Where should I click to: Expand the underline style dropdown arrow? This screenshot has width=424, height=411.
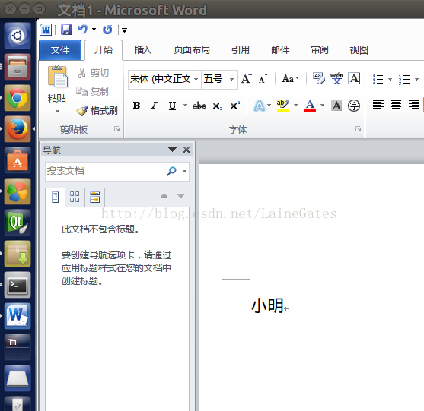pos(185,106)
